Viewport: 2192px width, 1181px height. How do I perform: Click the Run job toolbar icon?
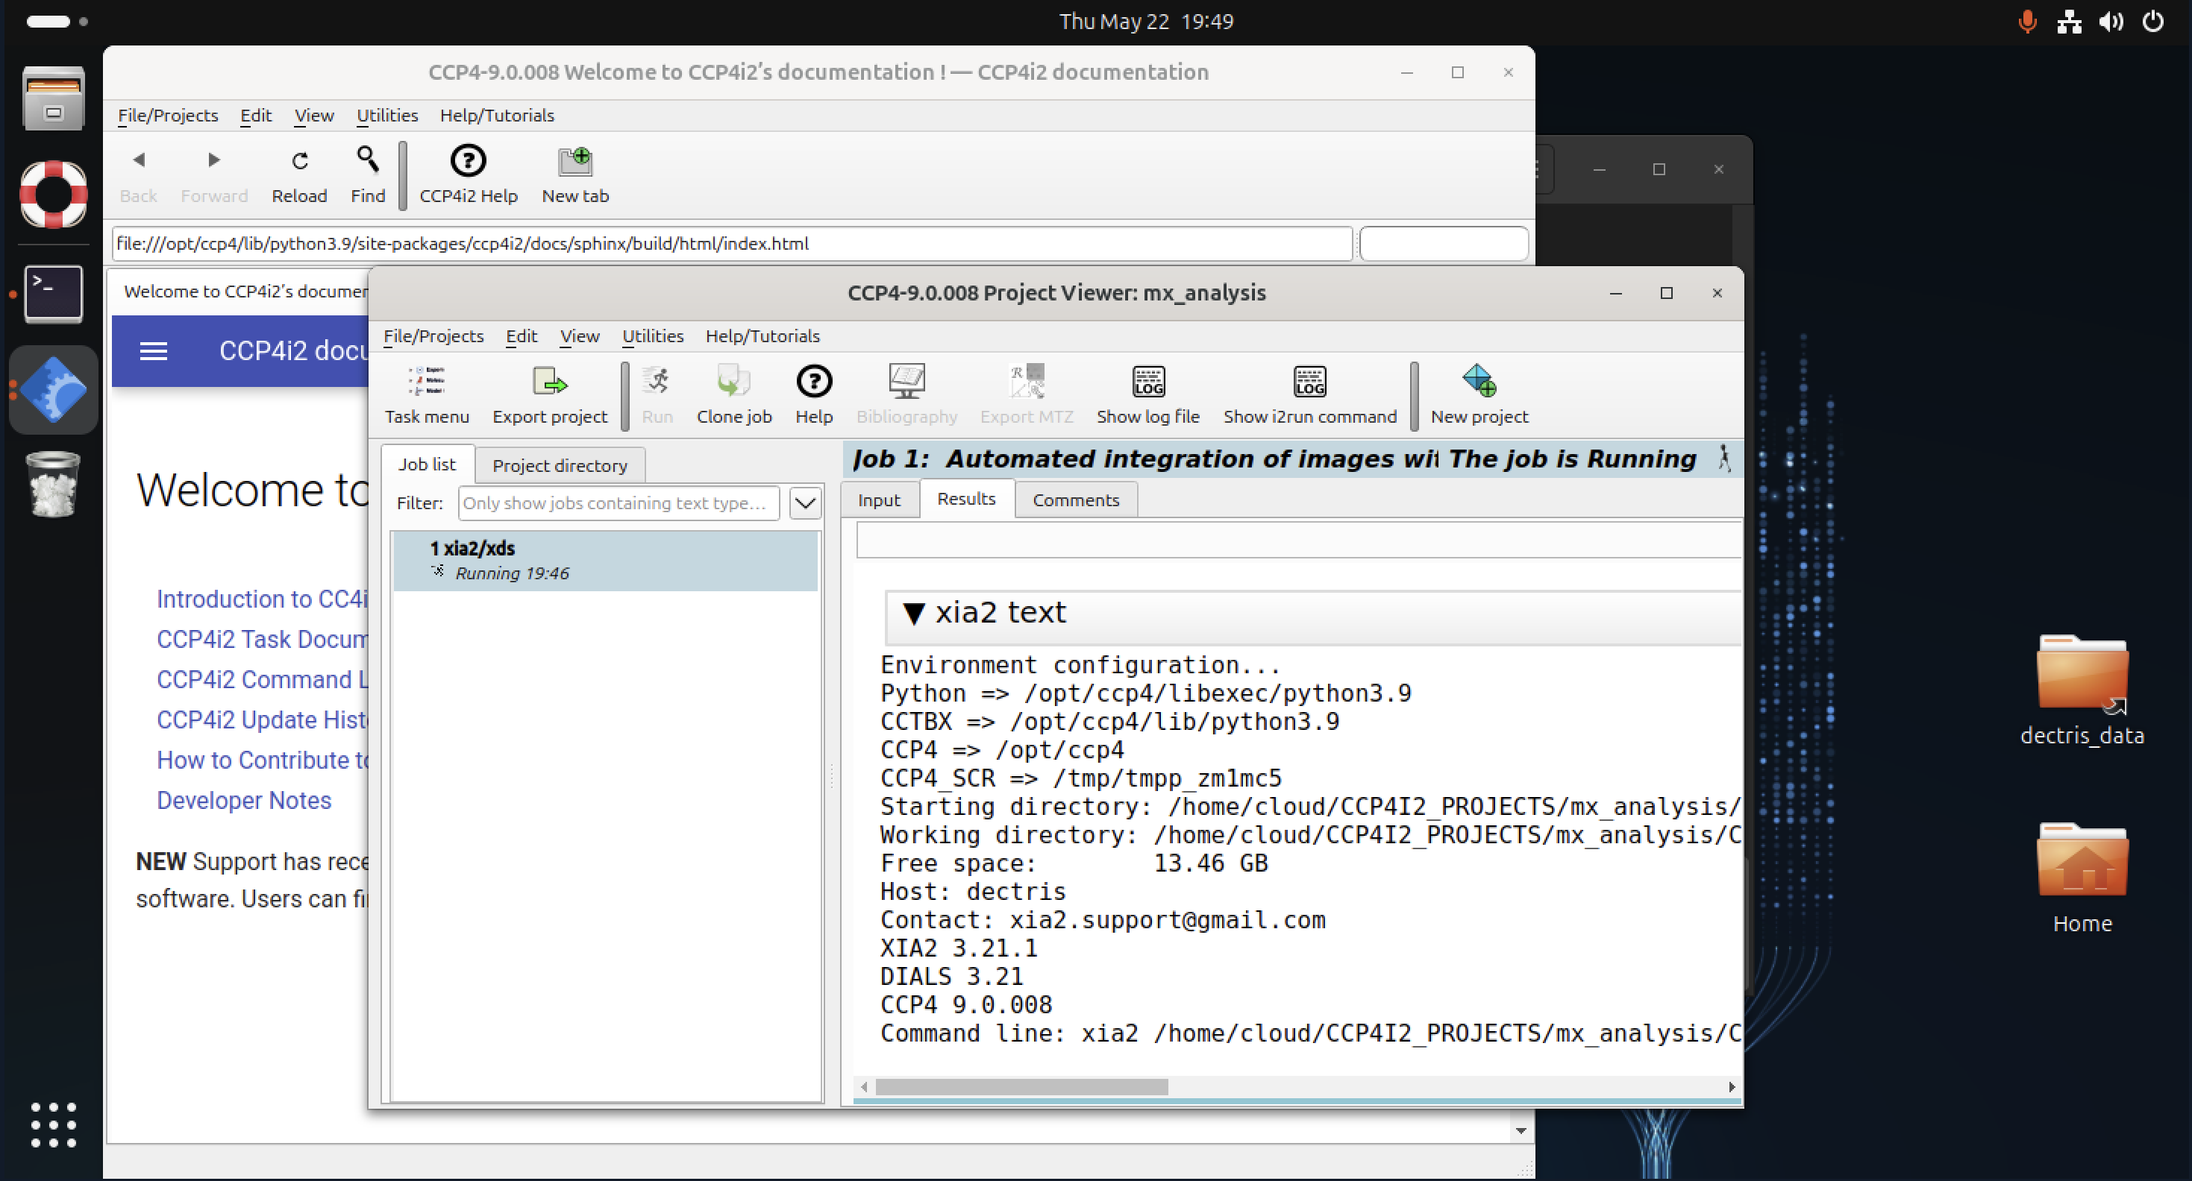657,394
